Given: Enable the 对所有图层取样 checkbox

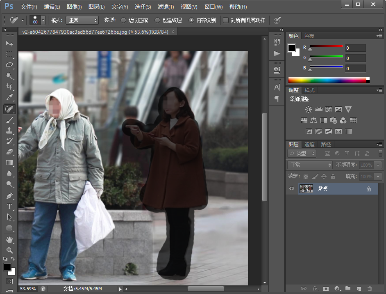Looking at the screenshot, I should [226, 20].
